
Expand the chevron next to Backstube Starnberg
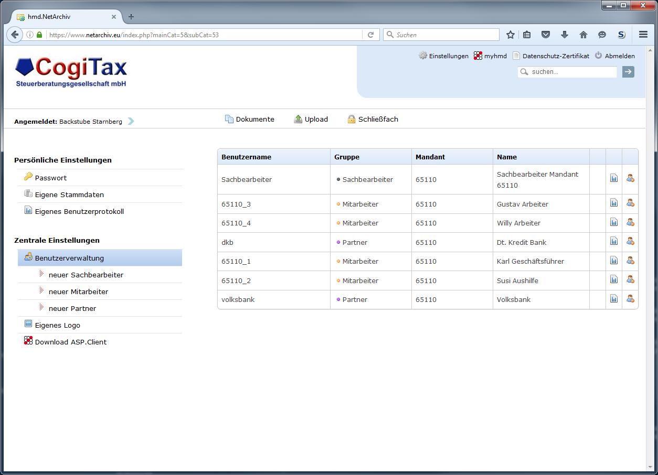[x=131, y=121]
